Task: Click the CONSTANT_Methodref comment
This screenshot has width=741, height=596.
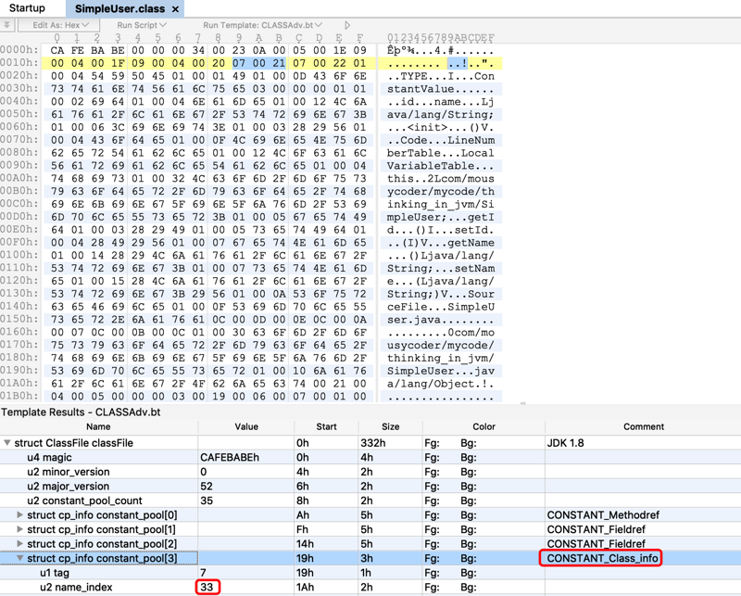Action: [603, 514]
